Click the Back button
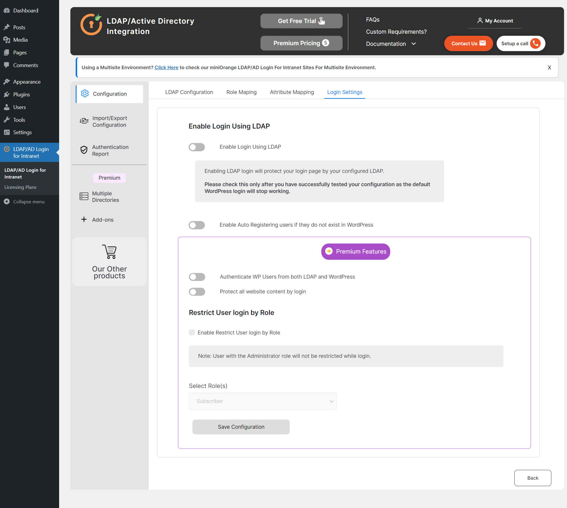This screenshot has height=508, width=567. pyautogui.click(x=533, y=478)
